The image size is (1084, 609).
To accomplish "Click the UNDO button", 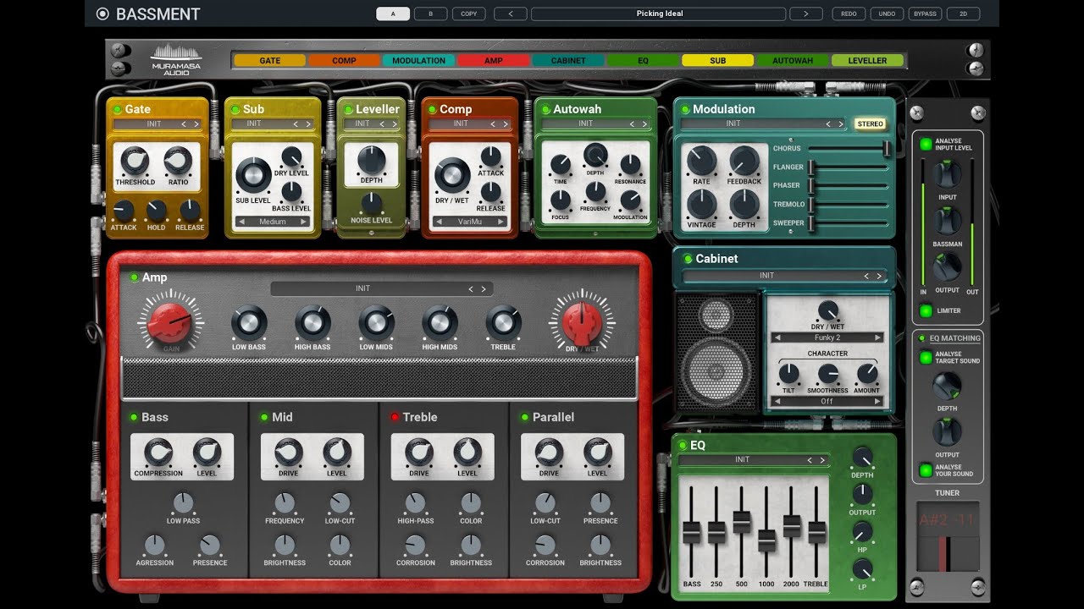I will pos(887,14).
